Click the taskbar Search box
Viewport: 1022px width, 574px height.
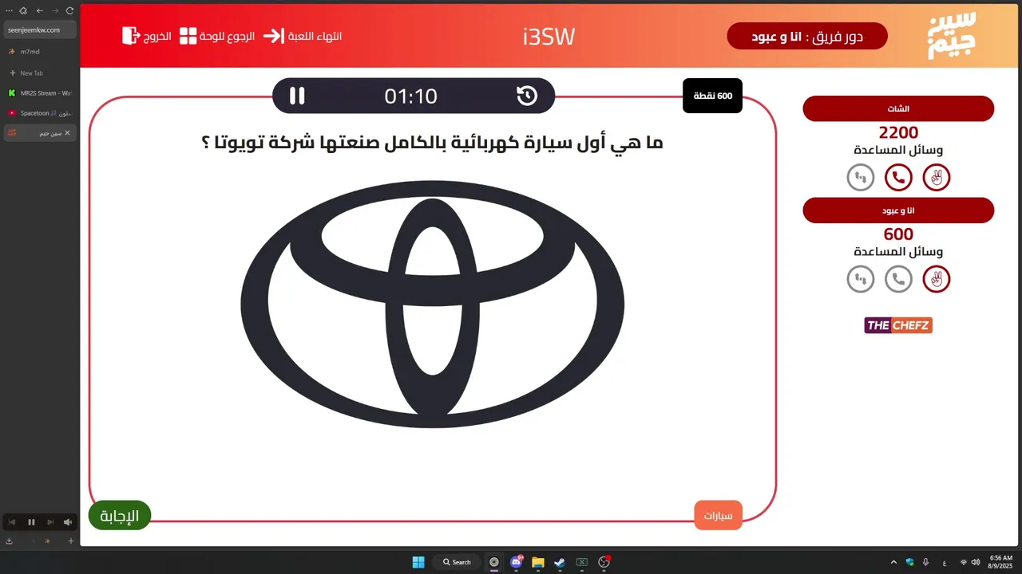(458, 562)
